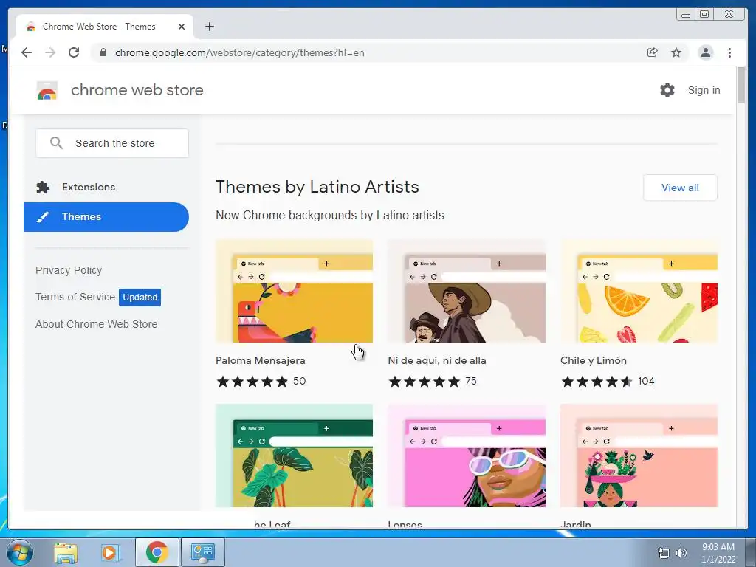This screenshot has height=567, width=756.
Task: Click the Paloma Mensajera title
Action: click(x=261, y=360)
